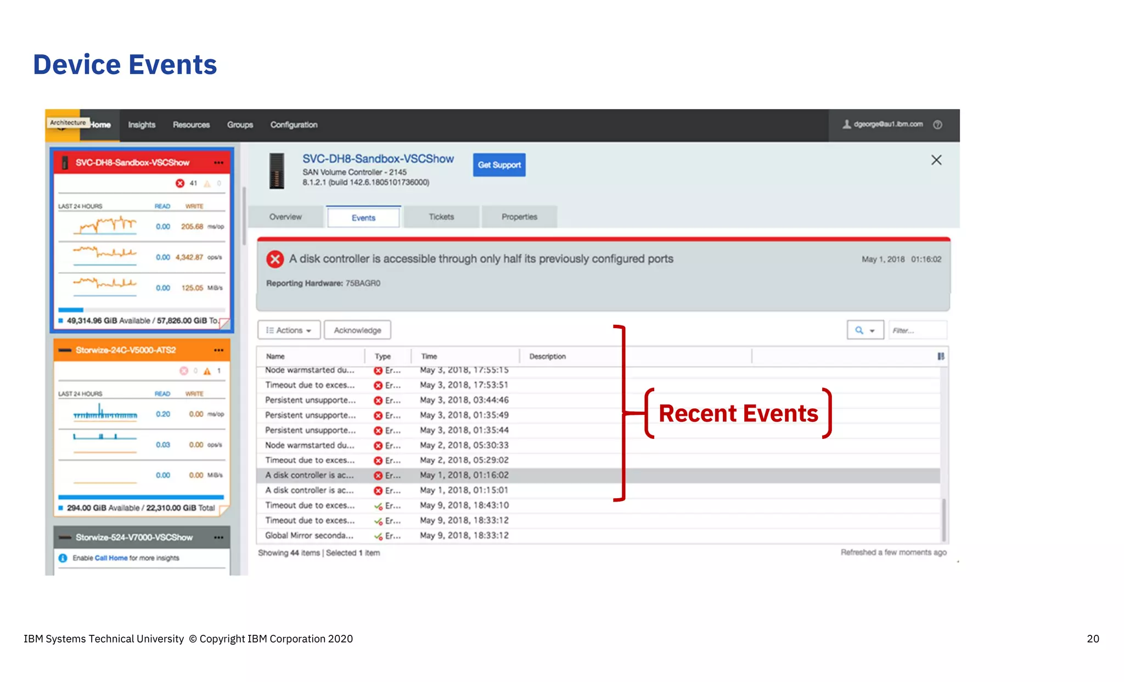The image size is (1124, 682).
Task: Click the Description column header
Action: pos(636,356)
